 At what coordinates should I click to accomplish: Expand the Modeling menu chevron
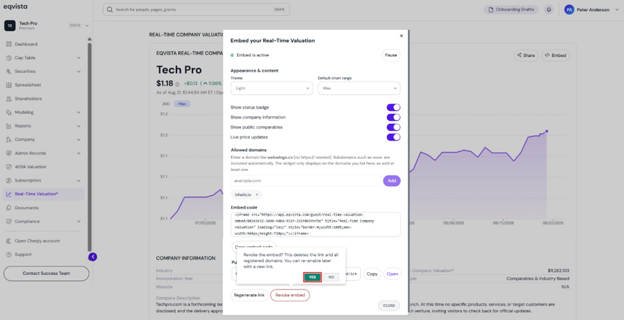coord(78,112)
